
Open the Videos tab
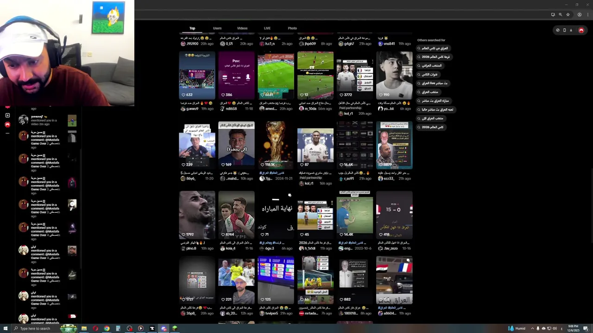(x=242, y=28)
